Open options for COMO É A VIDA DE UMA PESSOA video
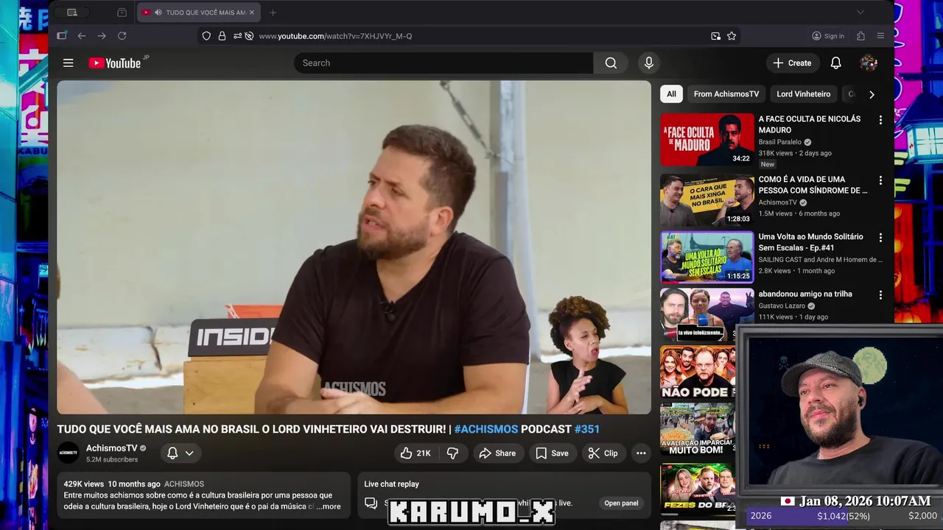 point(880,180)
